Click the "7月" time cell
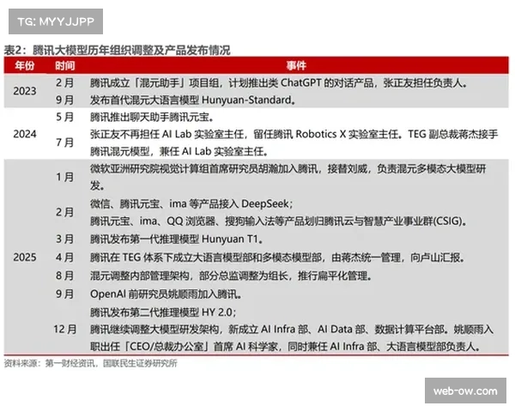The height and width of the screenshot is (412, 515). pyautogui.click(x=64, y=142)
